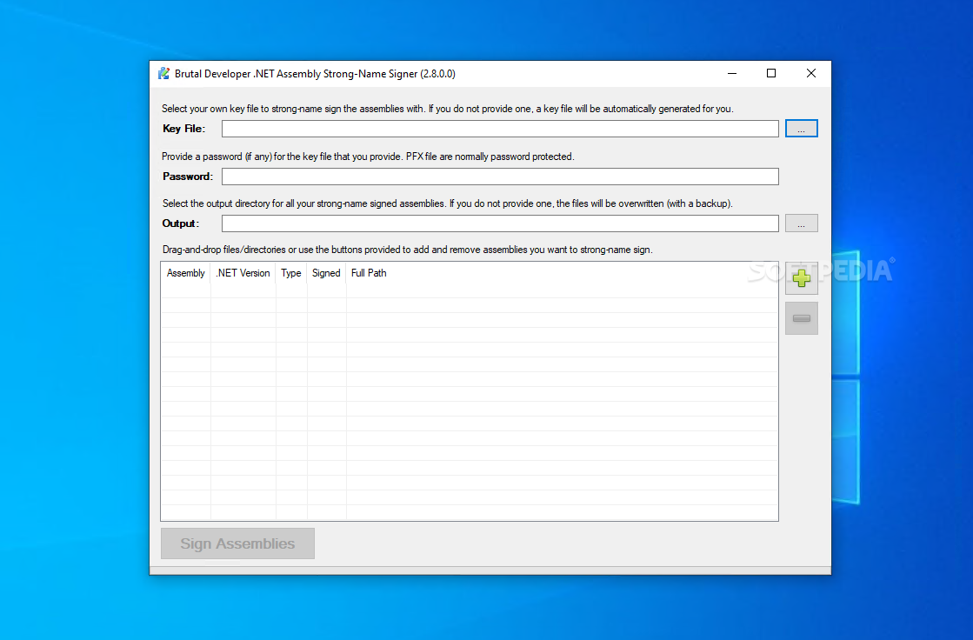Click the bold "Output:" label
Viewport: 973px width, 640px height.
coord(181,223)
